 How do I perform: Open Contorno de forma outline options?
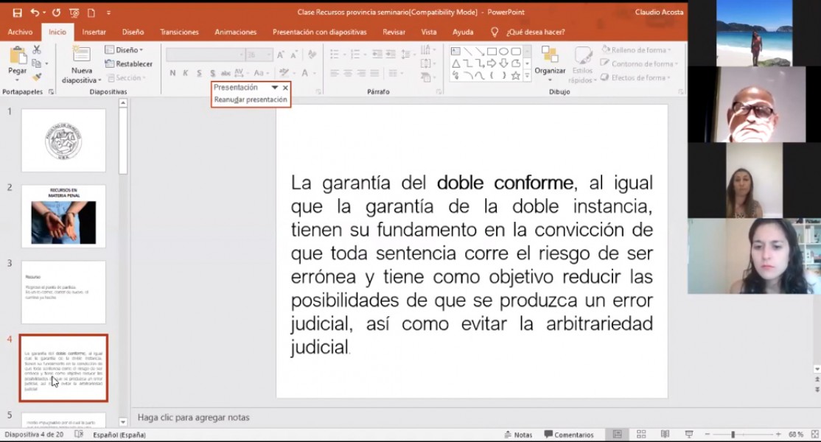click(639, 64)
